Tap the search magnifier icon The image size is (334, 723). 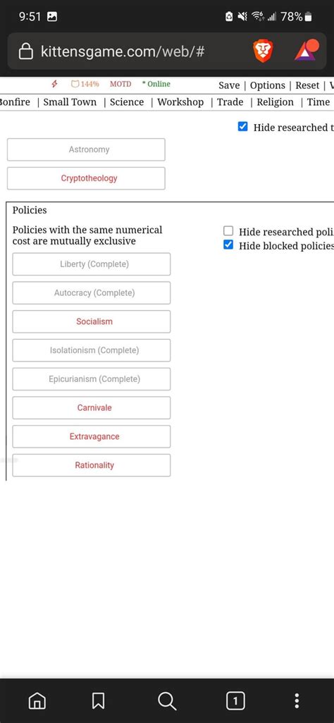(166, 701)
